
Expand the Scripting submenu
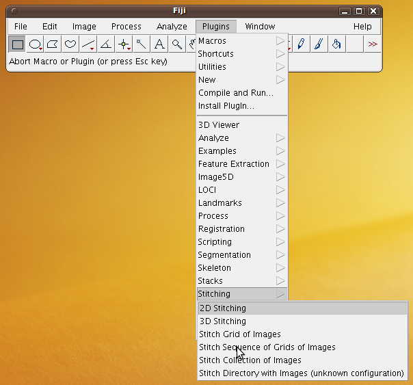(242, 242)
